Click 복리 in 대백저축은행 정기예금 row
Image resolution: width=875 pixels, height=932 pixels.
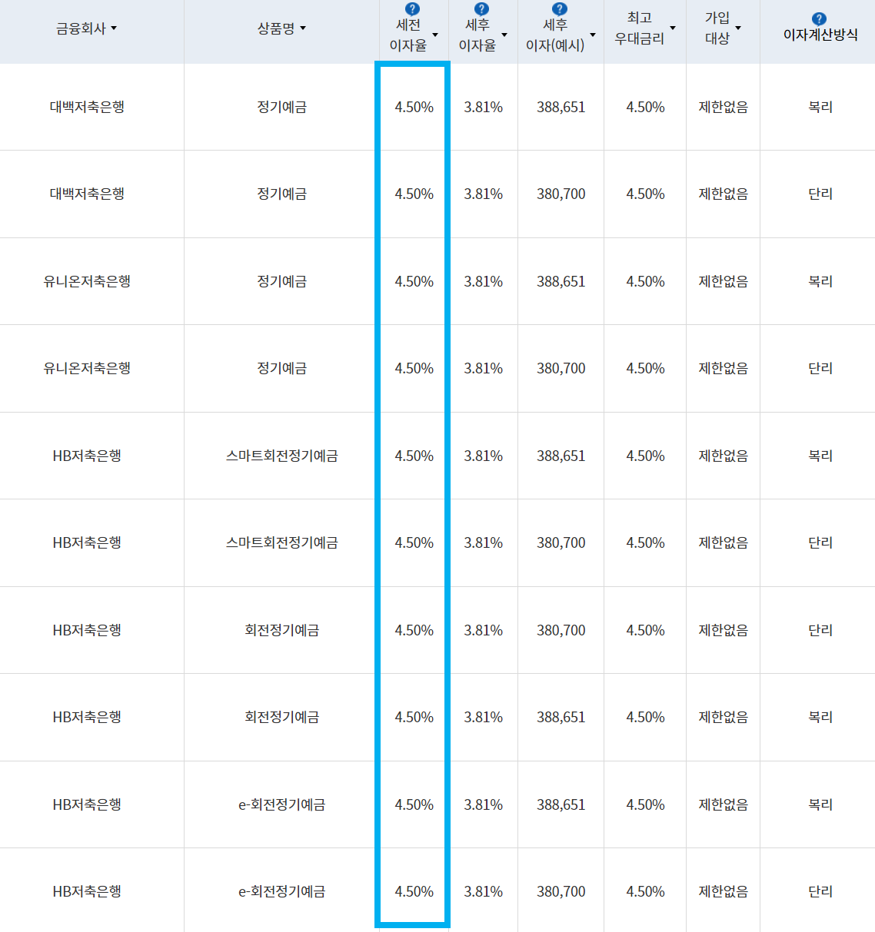[x=820, y=107]
